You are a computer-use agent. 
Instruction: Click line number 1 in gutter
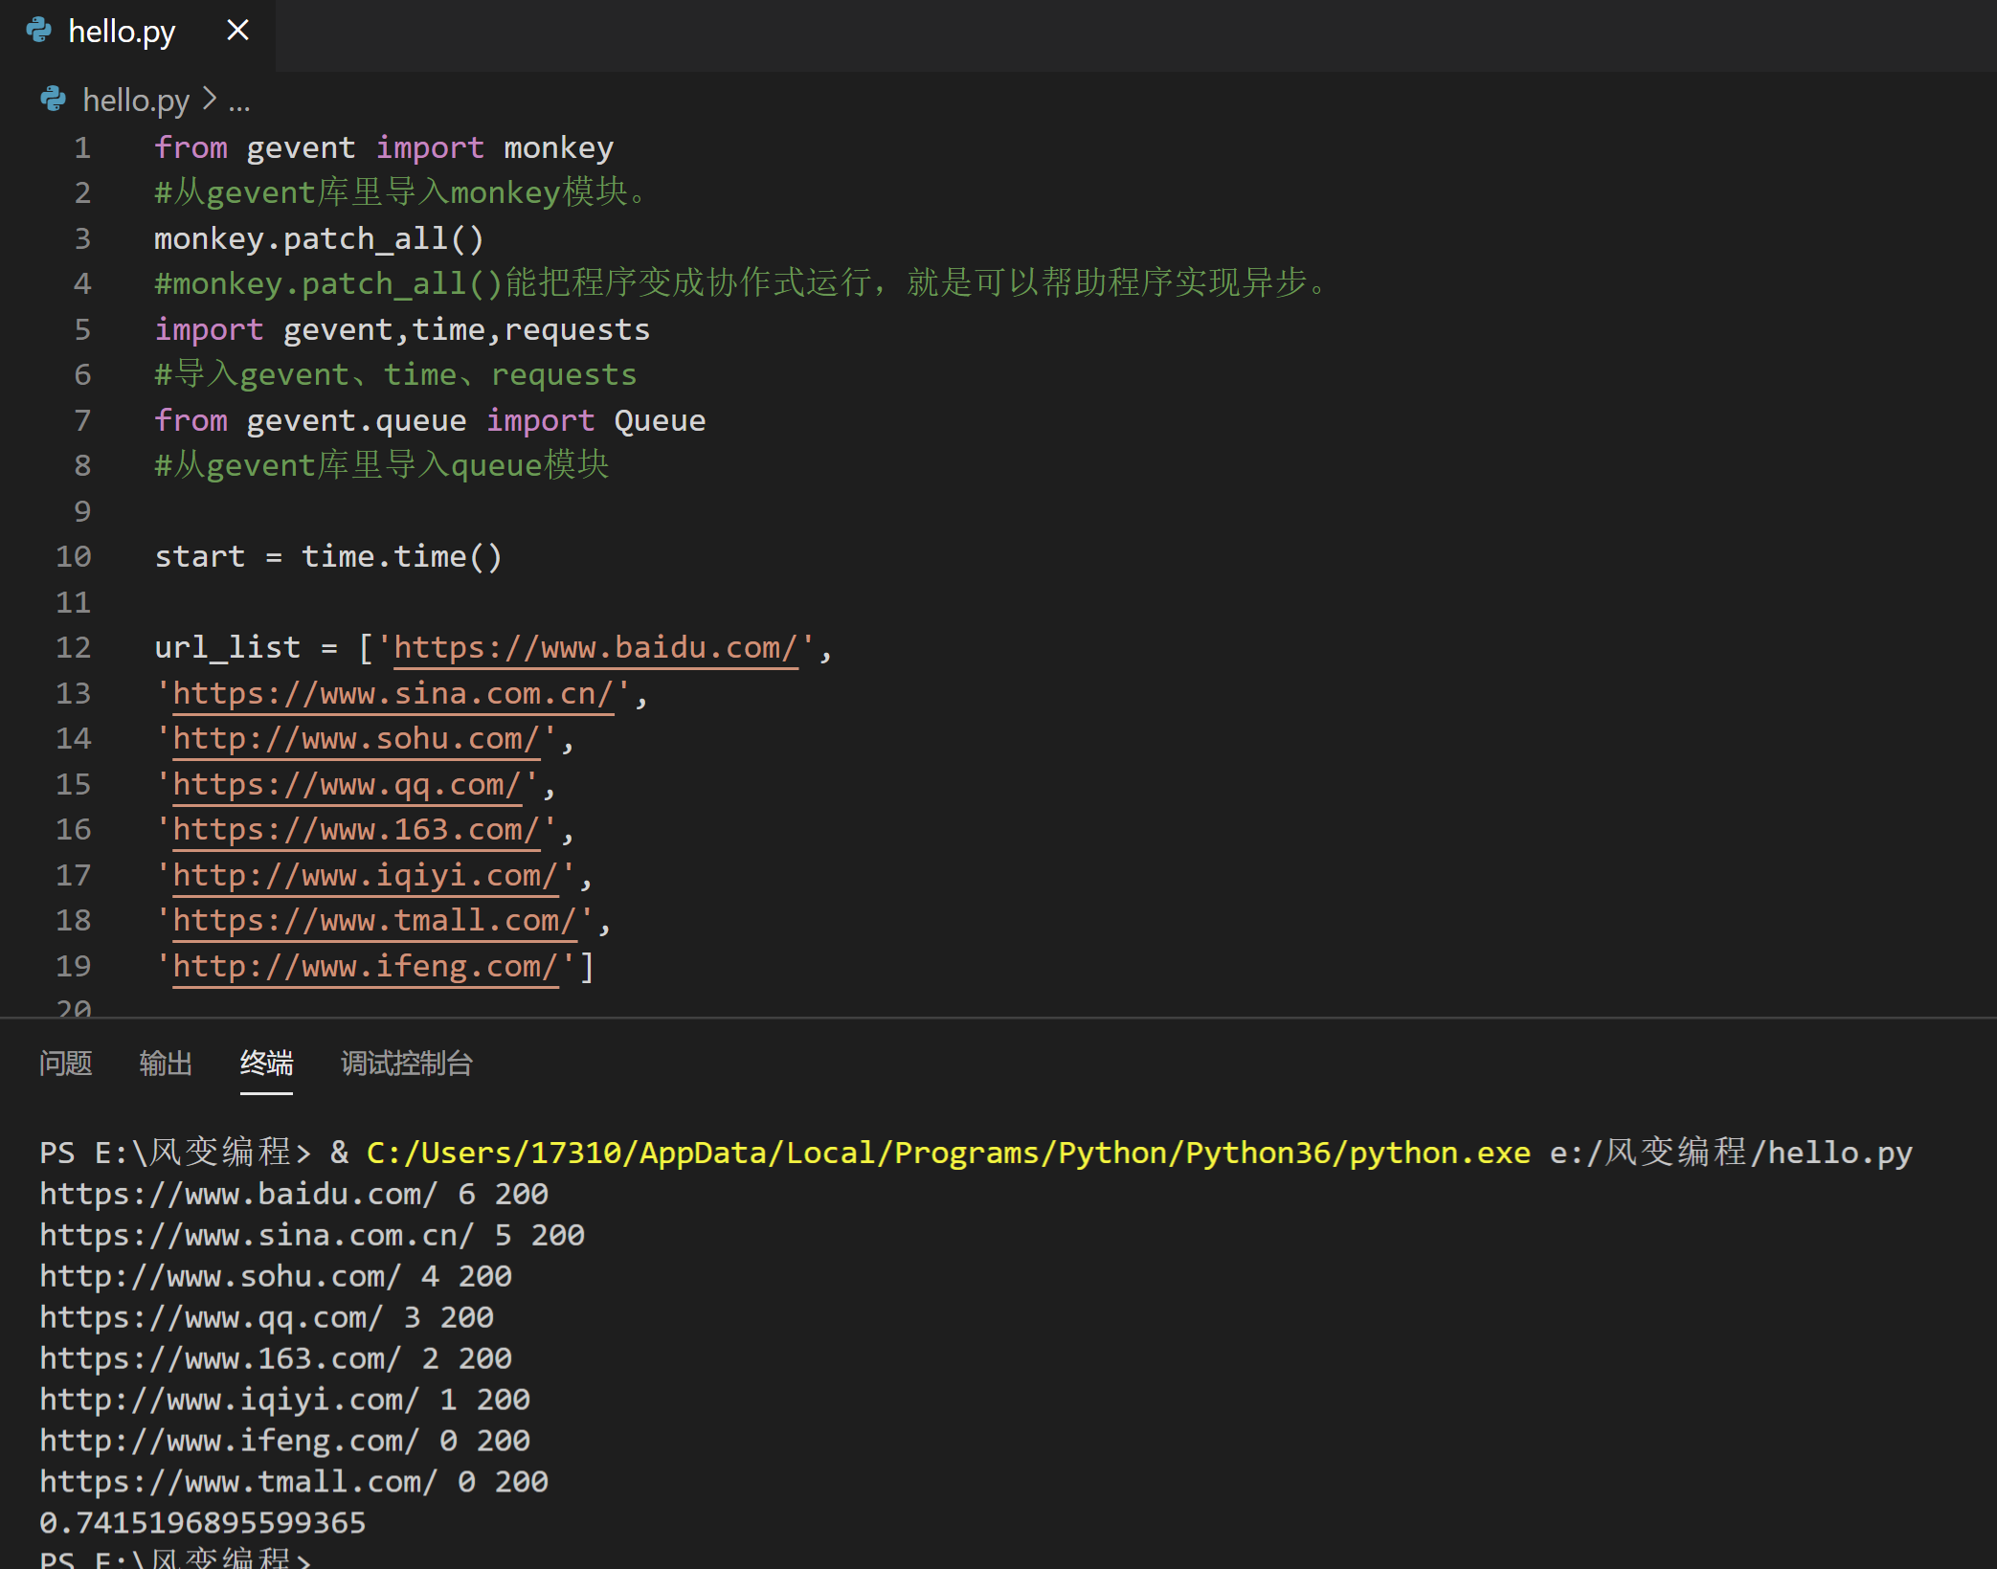click(x=82, y=147)
